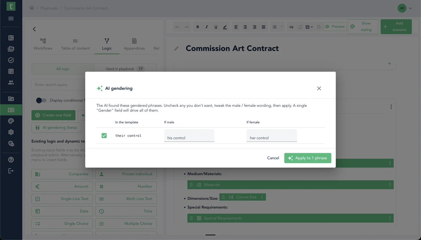The width and height of the screenshot is (421, 240).
Task: Open the hamburger menu in sidebar
Action: [11, 18]
